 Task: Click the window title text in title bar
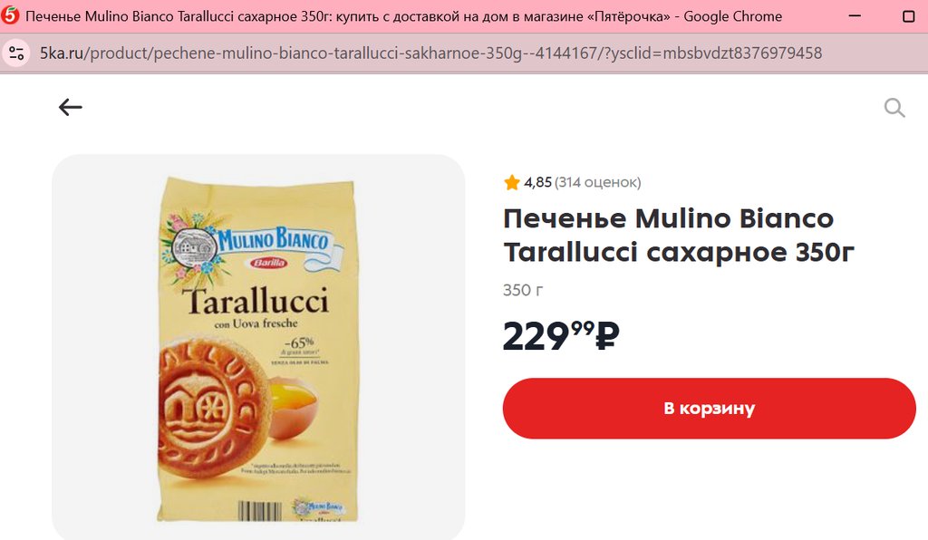click(x=403, y=16)
